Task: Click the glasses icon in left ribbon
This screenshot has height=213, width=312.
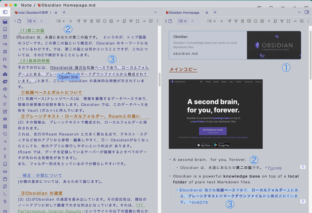Action: click(x=5, y=171)
